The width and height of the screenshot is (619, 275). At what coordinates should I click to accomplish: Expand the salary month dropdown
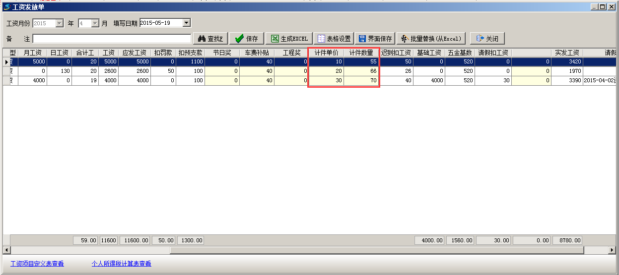[x=95, y=23]
